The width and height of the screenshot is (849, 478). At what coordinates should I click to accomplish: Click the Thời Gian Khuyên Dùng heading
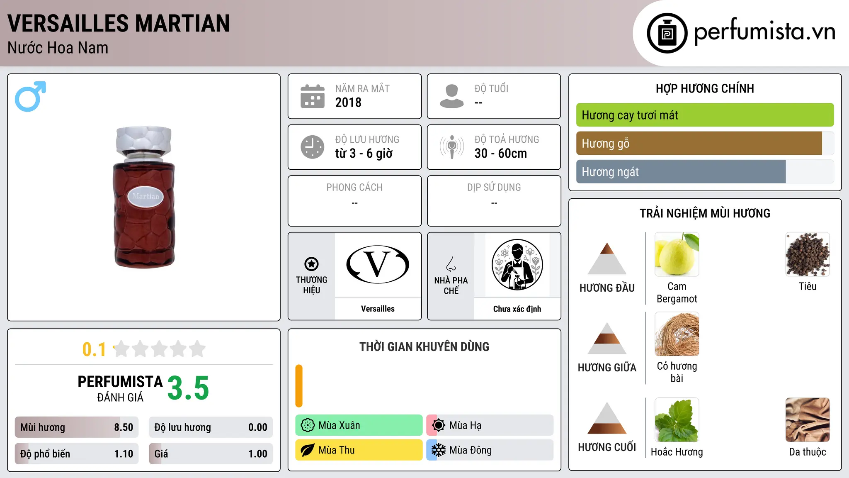[x=424, y=346]
